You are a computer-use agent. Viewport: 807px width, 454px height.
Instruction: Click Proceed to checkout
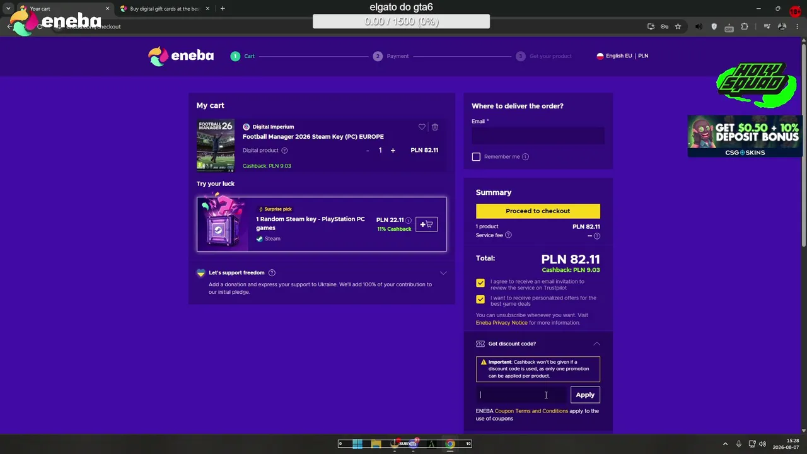(538, 211)
